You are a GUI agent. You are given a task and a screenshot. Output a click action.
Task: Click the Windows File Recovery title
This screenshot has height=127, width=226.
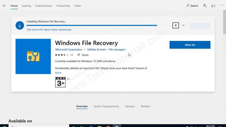click(87, 43)
